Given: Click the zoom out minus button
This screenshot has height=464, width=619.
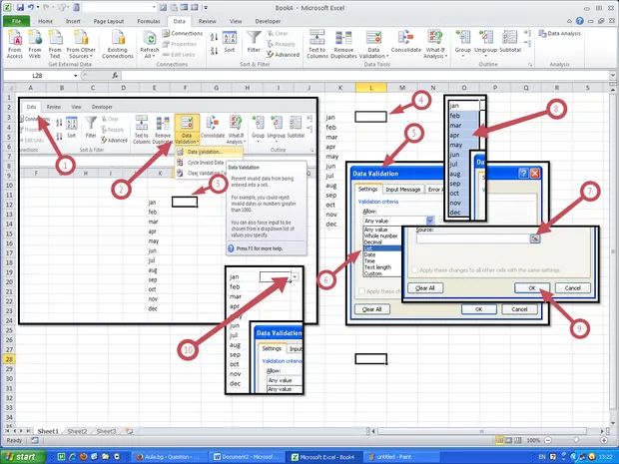Looking at the screenshot, I should [548, 440].
